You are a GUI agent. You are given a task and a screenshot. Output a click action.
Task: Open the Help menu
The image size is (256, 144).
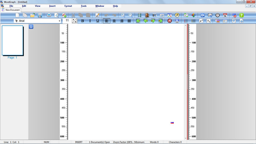click(115, 6)
